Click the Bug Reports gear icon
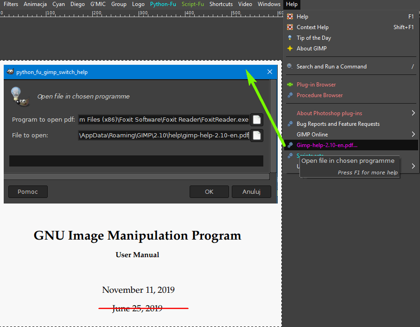420x327 pixels. coord(290,123)
